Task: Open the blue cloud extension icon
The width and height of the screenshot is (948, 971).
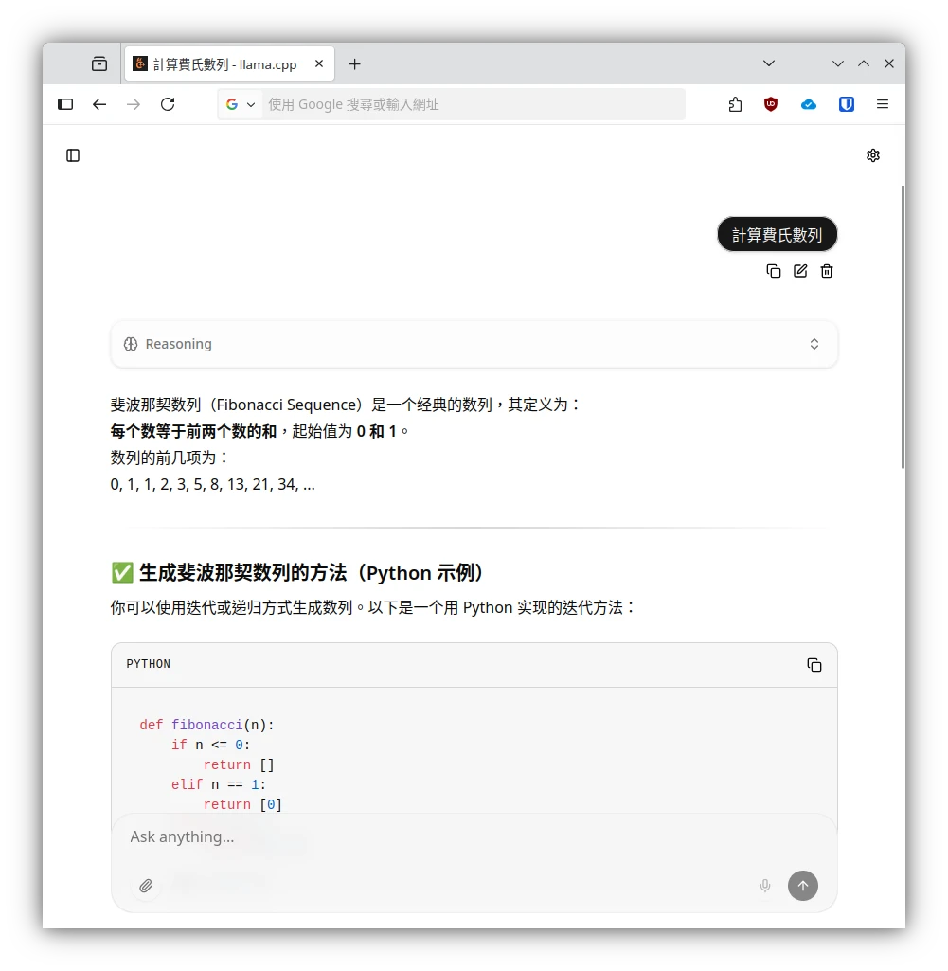Action: pos(809,104)
